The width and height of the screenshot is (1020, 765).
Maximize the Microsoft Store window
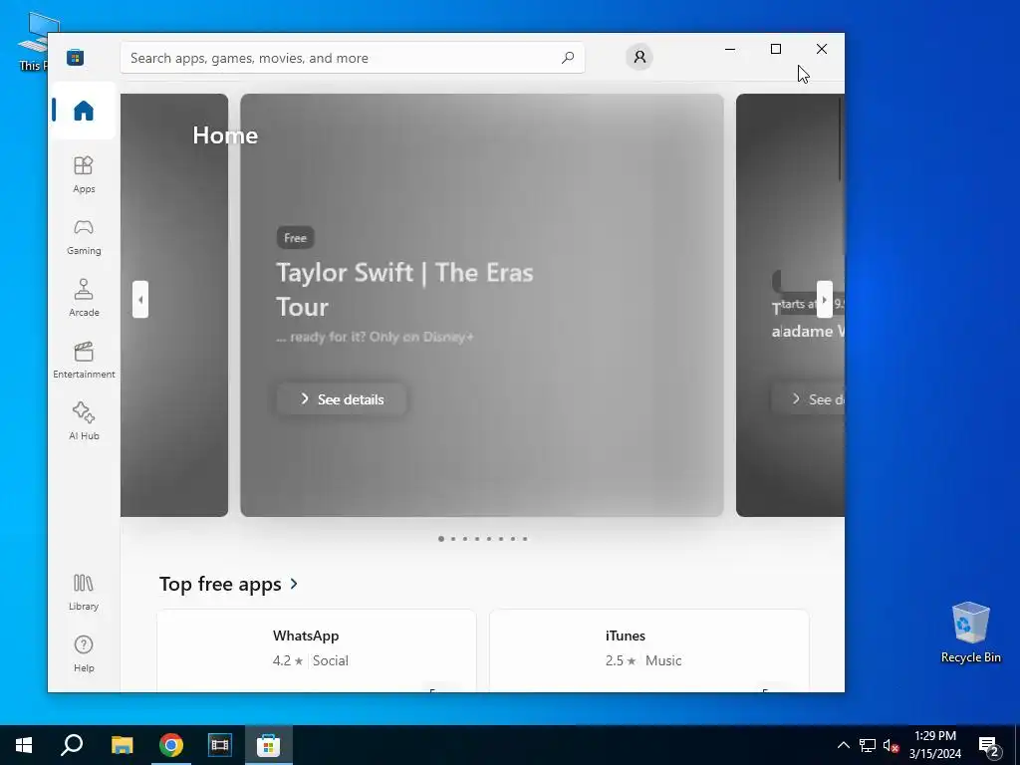pos(775,49)
